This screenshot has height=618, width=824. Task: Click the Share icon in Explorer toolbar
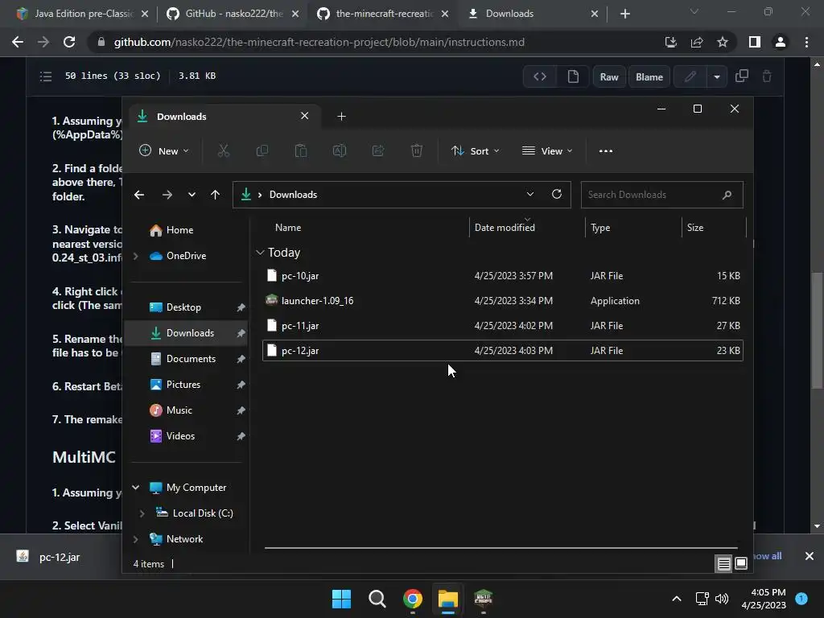pyautogui.click(x=378, y=150)
